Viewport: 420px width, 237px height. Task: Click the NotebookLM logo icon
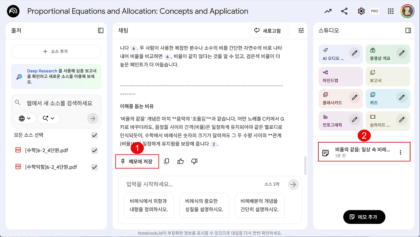[13, 11]
